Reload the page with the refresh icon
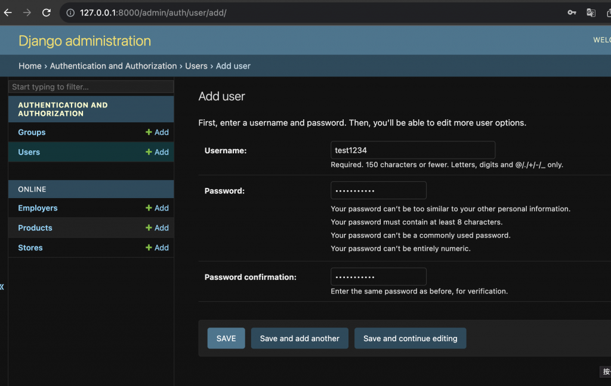Screen dimensions: 611x386 [x=47, y=13]
